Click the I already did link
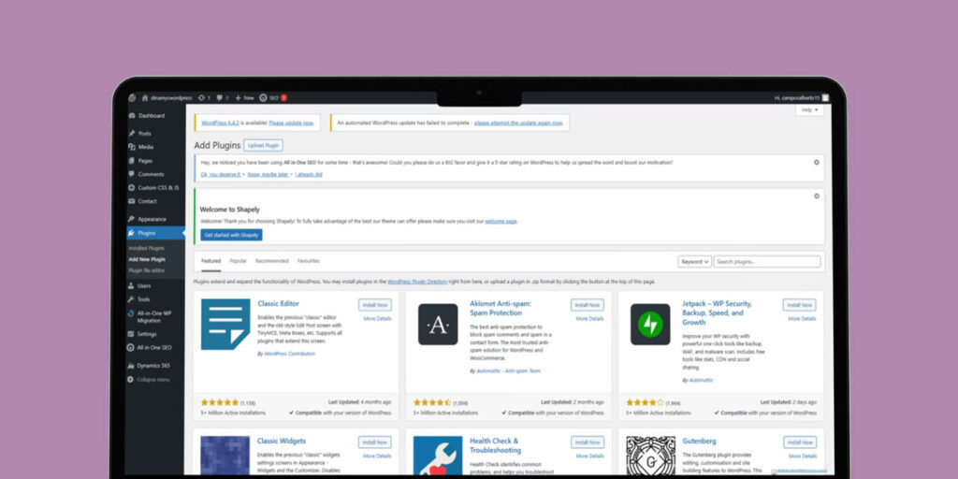Image resolution: width=958 pixels, height=479 pixels. [309, 175]
